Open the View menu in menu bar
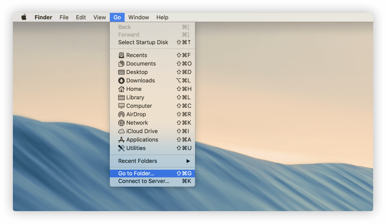Viewport: 386px width, 224px height. (100, 17)
